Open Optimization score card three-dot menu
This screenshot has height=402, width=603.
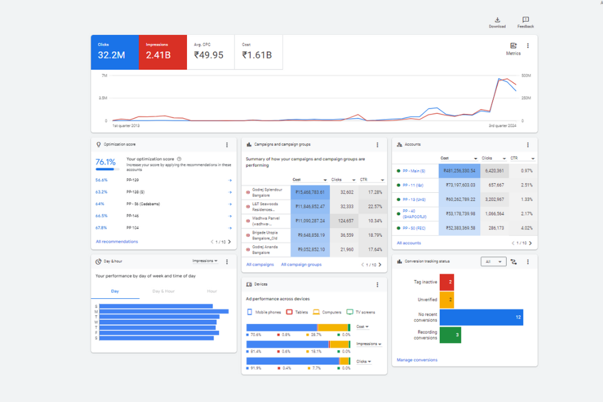pos(227,145)
